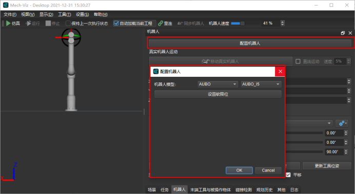The image size is (355, 194).
Task: Float the 机器人 panel with undock icon
Action: click(x=343, y=33)
